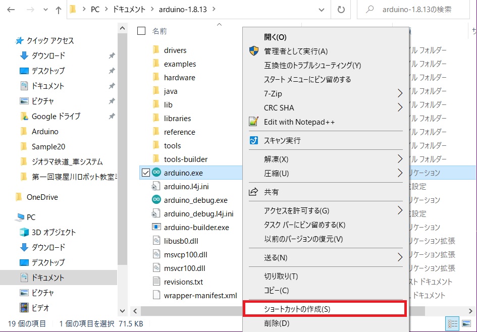Viewport: 477px width, 332px height.
Task: Click the クイック アクセス star icon
Action: 20,40
